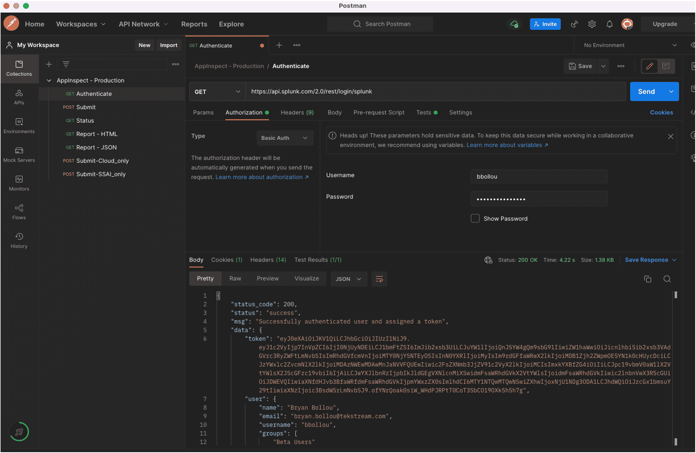Open the Environments sidebar panel
The height and width of the screenshot is (453, 696).
coord(19,126)
